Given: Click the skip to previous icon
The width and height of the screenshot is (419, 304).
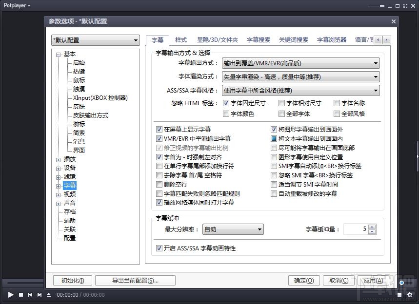Looking at the screenshot, I should (x=30, y=295).
